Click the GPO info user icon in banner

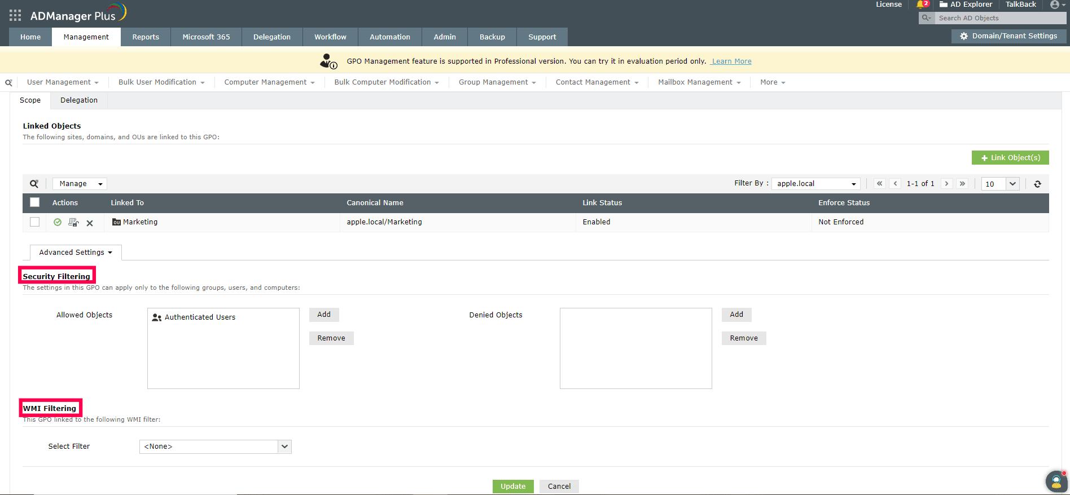click(x=328, y=61)
